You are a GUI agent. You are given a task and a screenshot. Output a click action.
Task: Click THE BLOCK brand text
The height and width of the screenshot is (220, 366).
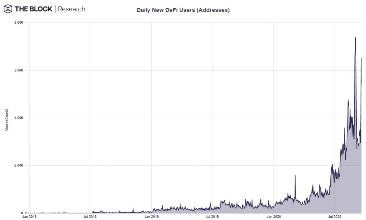coord(33,9)
